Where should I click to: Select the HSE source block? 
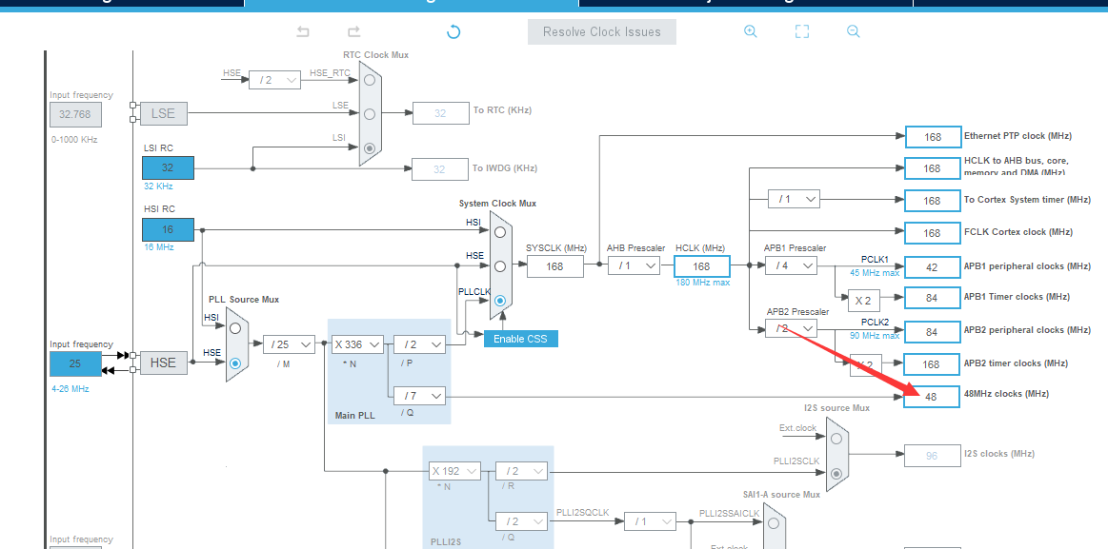(163, 363)
